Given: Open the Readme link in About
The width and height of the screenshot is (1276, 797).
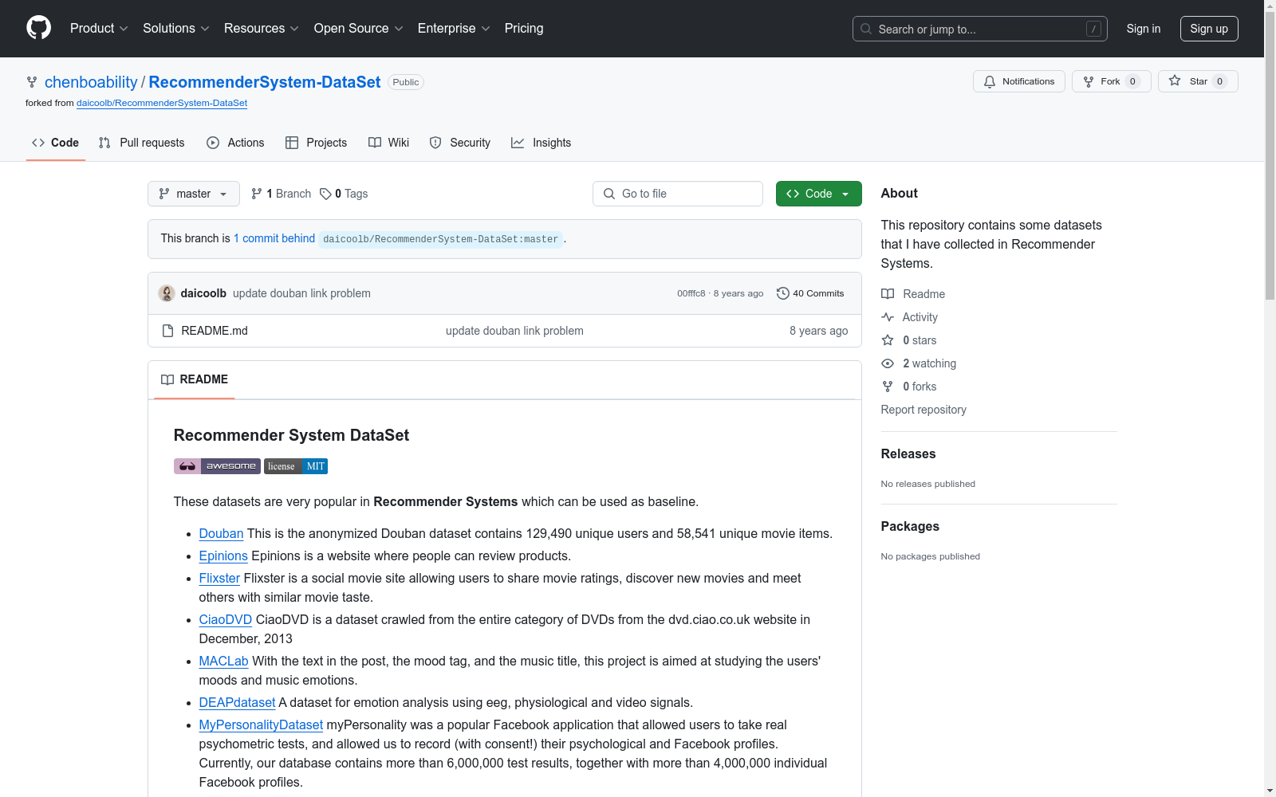Looking at the screenshot, I should click(913, 294).
